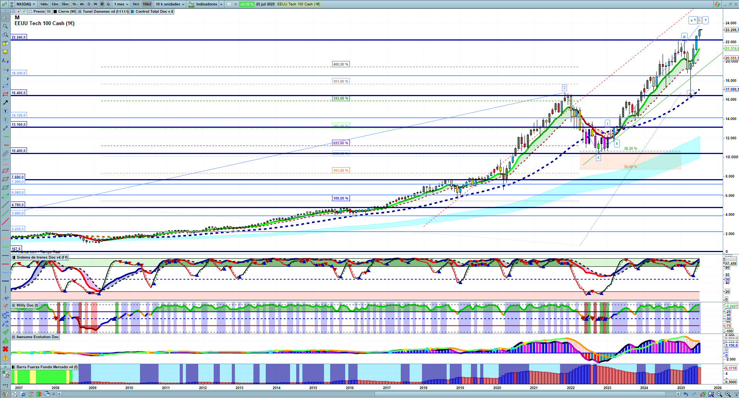Viewport: 739px width, 398px height.
Task: Open the Cierre (W) settings tab
Action: coord(65,12)
